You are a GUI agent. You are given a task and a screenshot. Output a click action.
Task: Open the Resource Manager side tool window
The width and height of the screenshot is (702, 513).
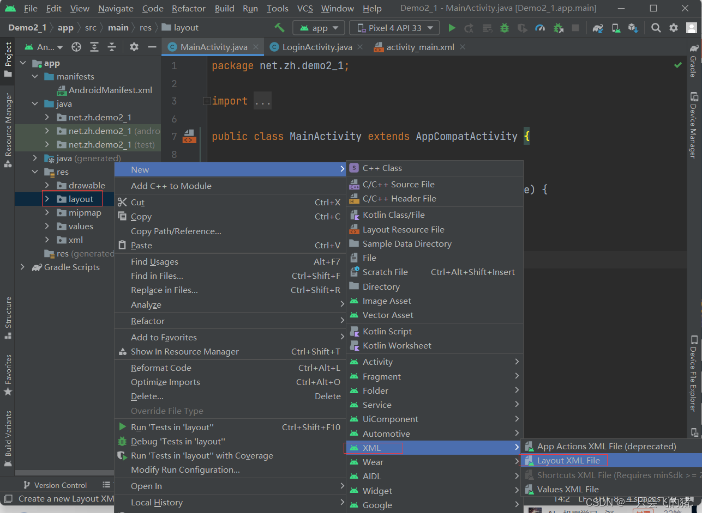(x=8, y=130)
